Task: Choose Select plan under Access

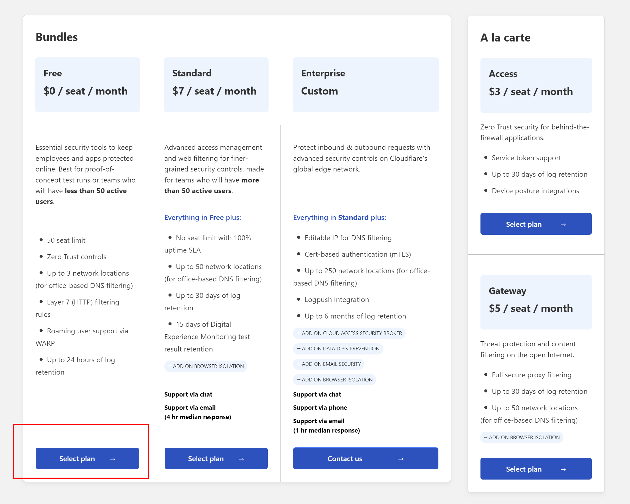Action: pyautogui.click(x=536, y=224)
